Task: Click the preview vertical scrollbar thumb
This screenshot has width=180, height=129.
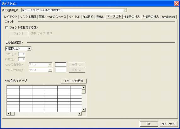Action: pyautogui.click(x=83, y=91)
